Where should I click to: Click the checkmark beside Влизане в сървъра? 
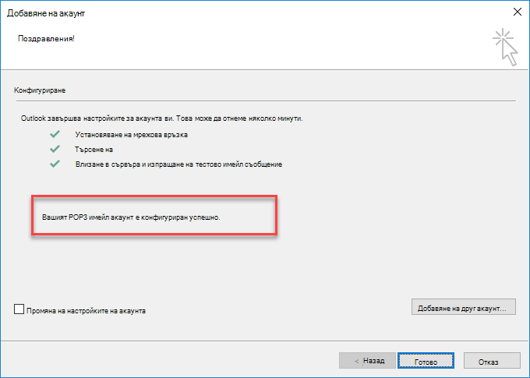pos(55,164)
